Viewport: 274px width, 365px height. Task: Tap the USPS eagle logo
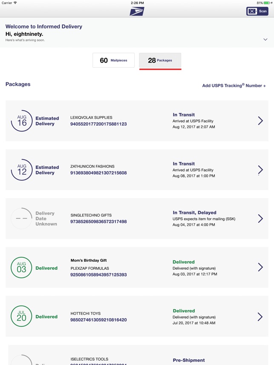click(x=137, y=11)
